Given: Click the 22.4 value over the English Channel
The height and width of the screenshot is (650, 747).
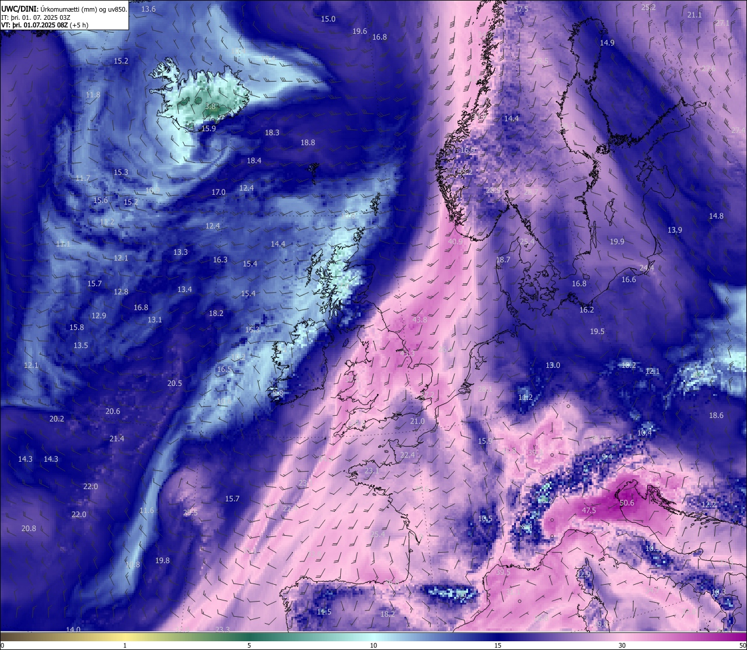Looking at the screenshot, I should 407,455.
